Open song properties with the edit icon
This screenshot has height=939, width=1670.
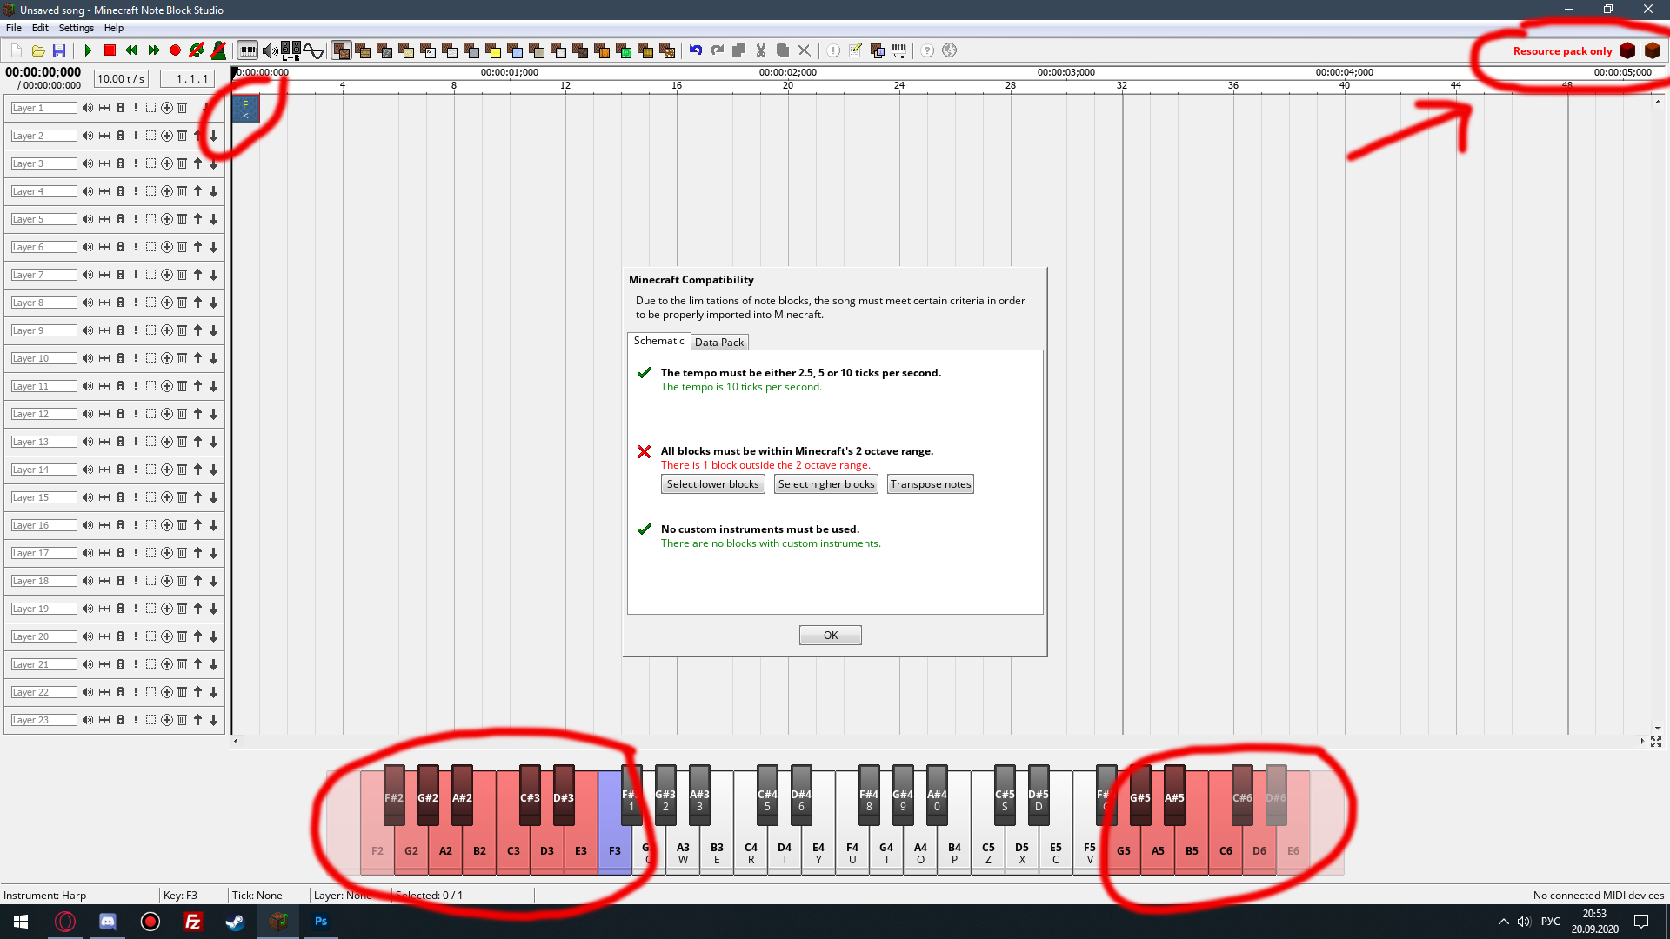pos(854,50)
